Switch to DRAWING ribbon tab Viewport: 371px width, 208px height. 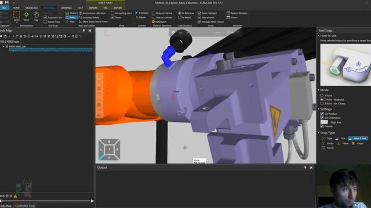point(66,8)
